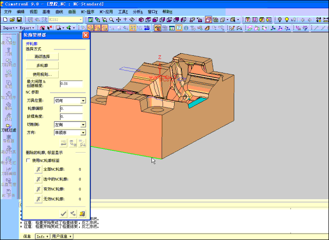Click the red-X cursor deselect icon
This screenshot has height=240, width=329.
coord(50,28)
